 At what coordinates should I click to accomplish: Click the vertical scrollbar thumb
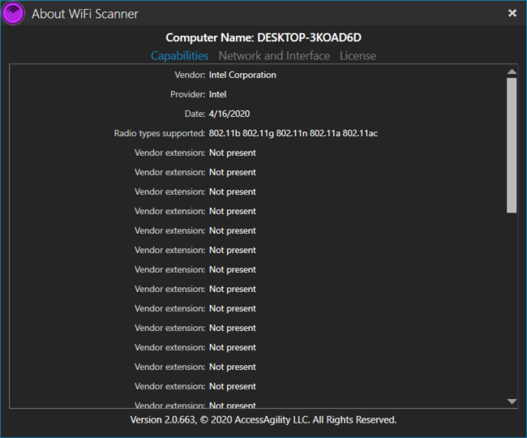tap(512, 145)
